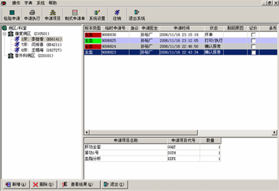Viewport: 279px width, 191px height.
Task: Click the 删除(D) button
Action: click(44, 184)
